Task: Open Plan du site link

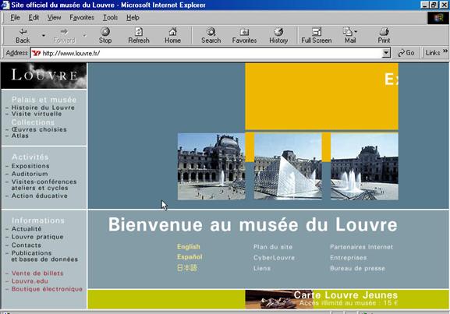Action: pyautogui.click(x=273, y=247)
